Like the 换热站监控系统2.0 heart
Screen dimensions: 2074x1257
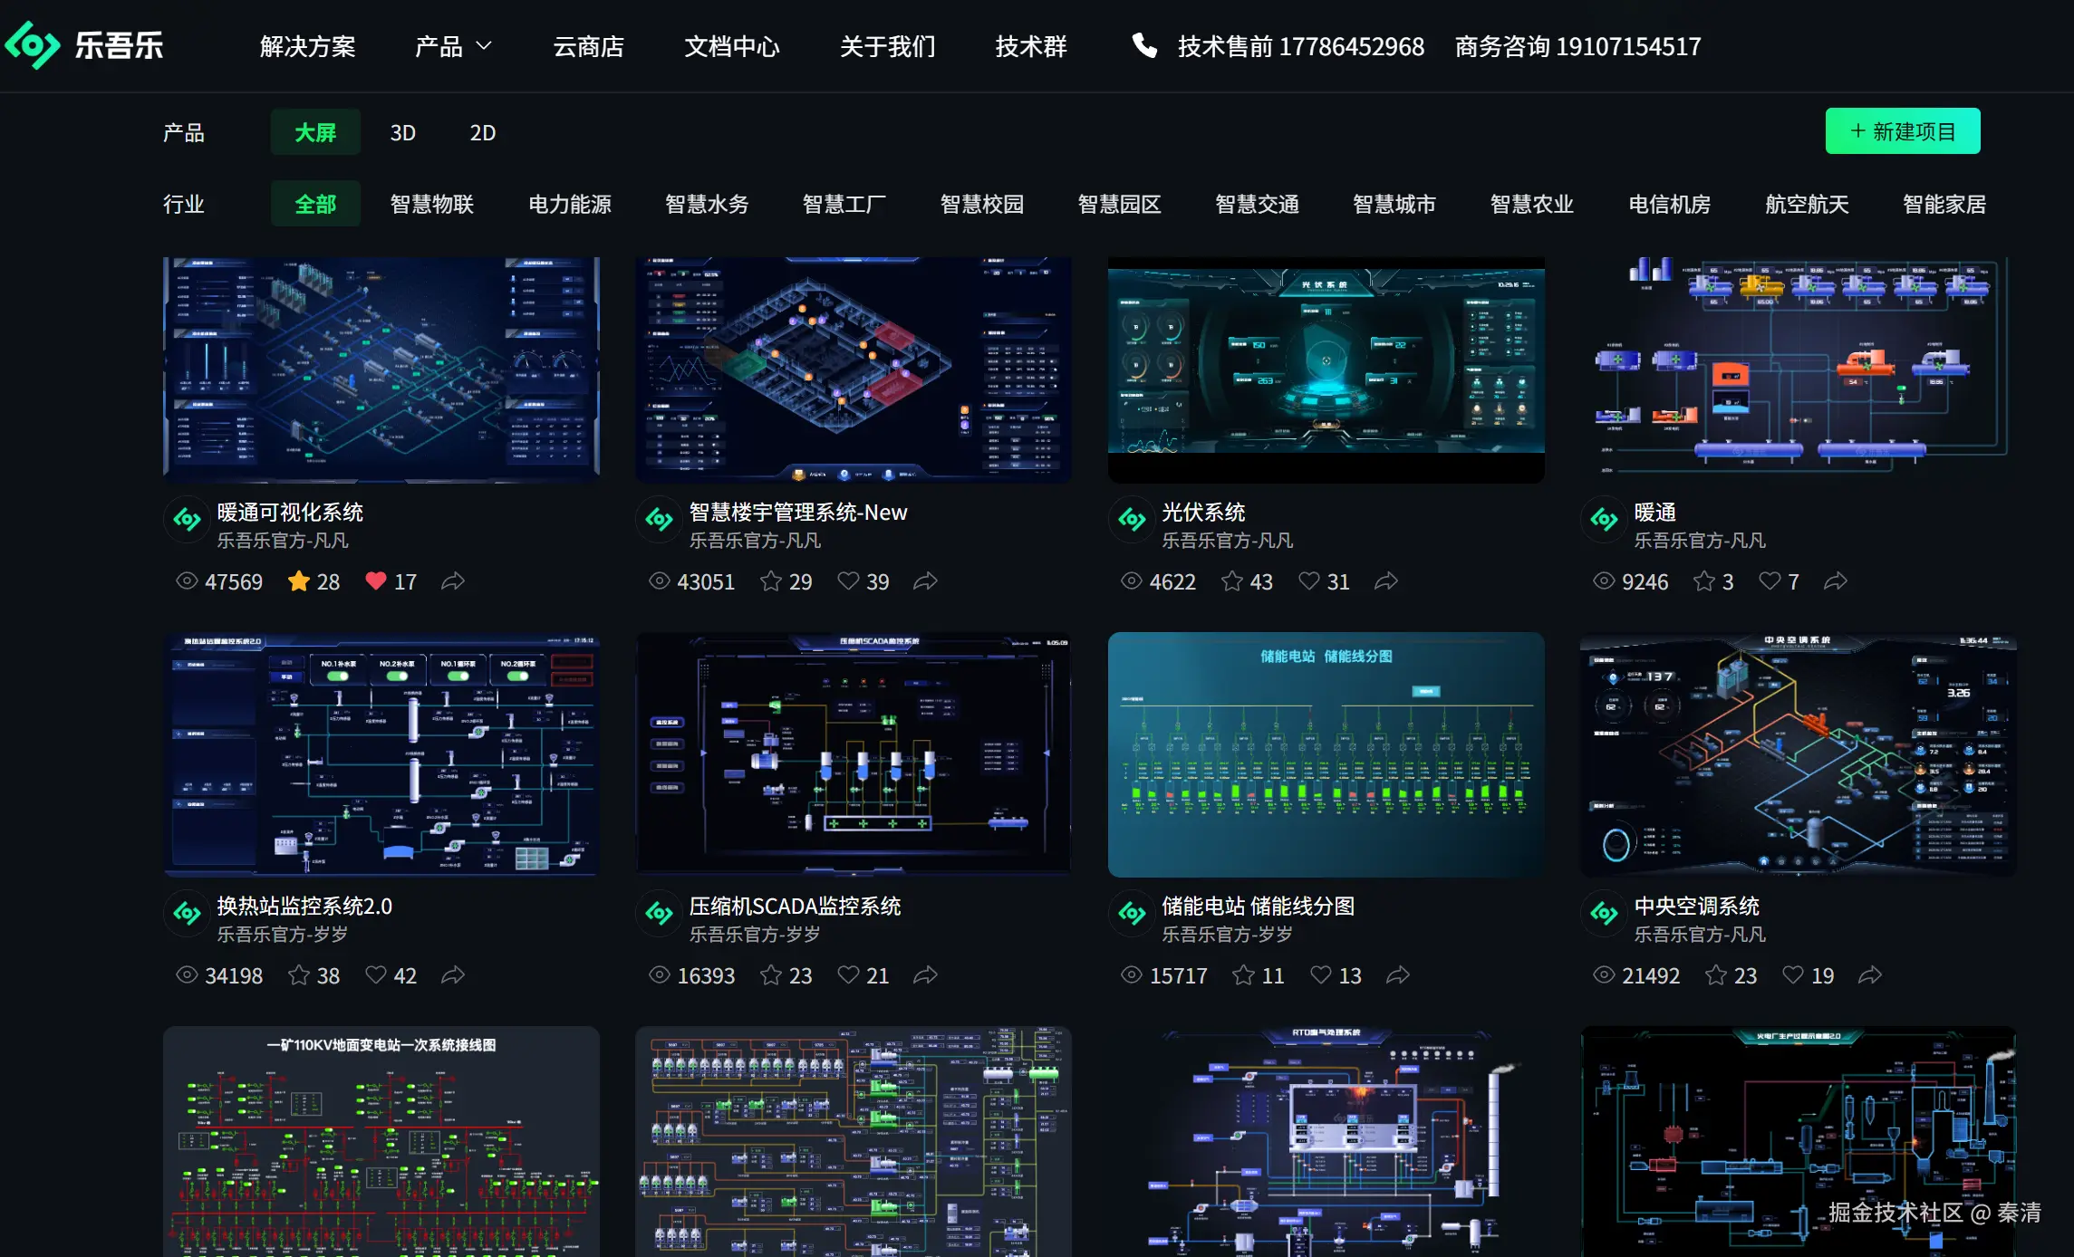tap(376, 975)
